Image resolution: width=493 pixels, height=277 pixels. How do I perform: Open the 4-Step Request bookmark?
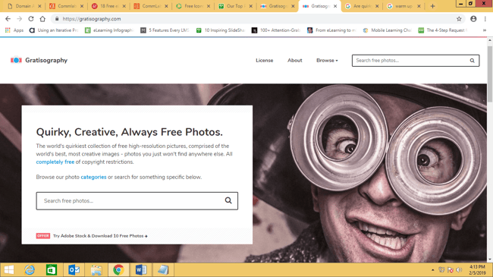[x=443, y=30]
